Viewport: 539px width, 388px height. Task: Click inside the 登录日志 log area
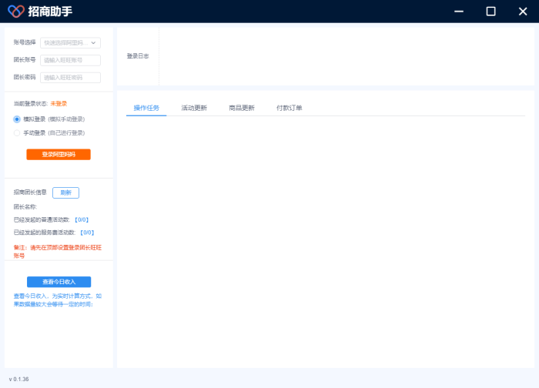pyautogui.click(x=343, y=55)
